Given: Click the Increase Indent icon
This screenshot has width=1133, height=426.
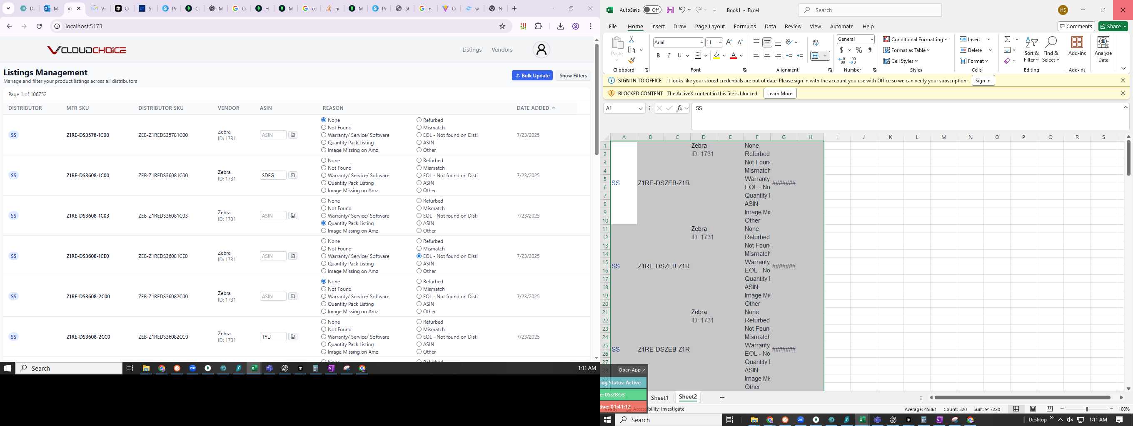Looking at the screenshot, I should 800,55.
